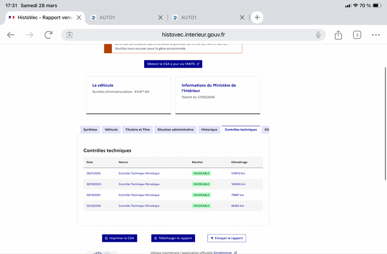The height and width of the screenshot is (254, 387).
Task: Open the share sheet icon
Action: tap(338, 35)
